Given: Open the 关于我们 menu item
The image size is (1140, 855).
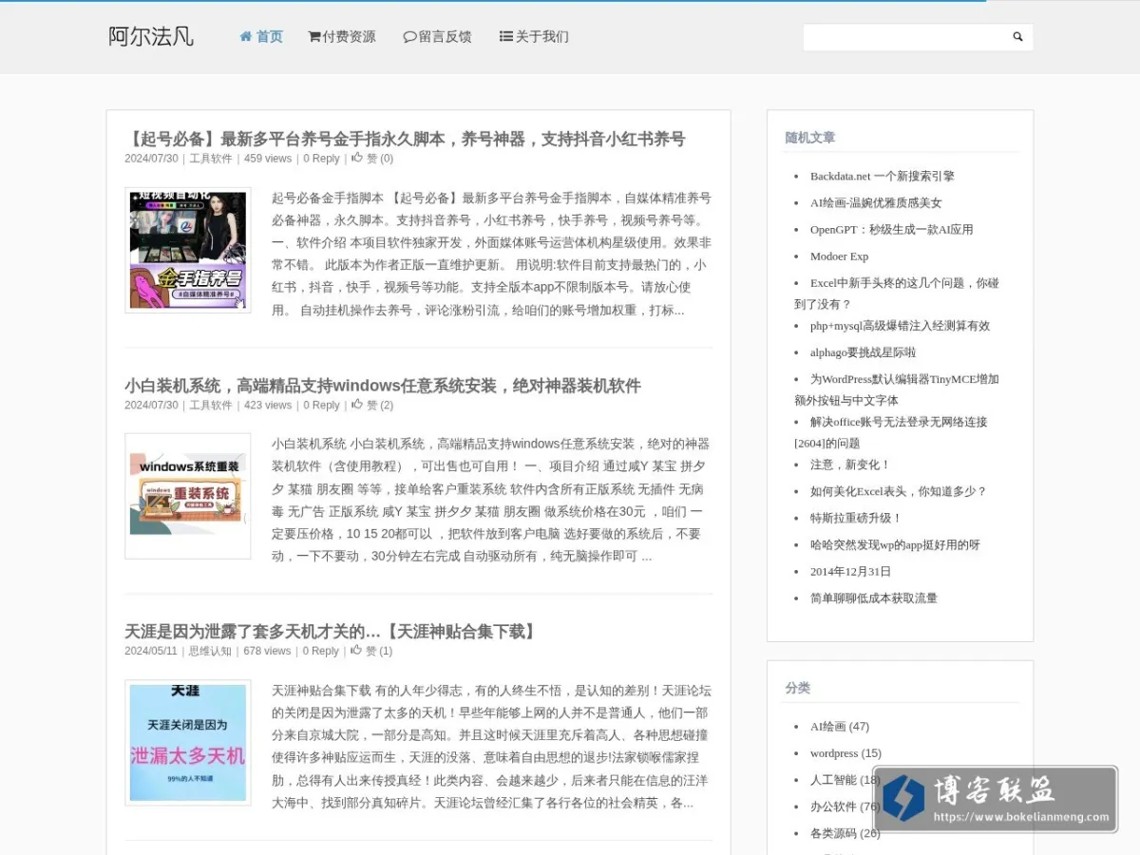Looking at the screenshot, I should coord(534,36).
